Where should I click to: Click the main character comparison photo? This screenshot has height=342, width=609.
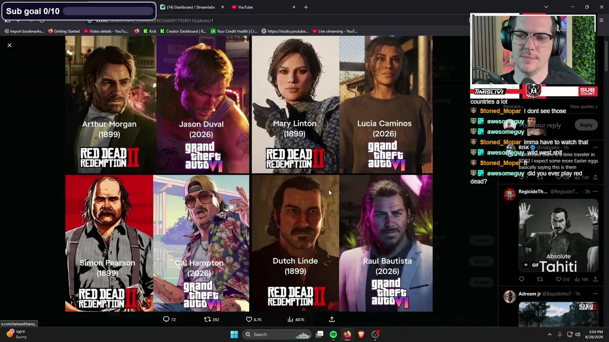[x=249, y=174]
